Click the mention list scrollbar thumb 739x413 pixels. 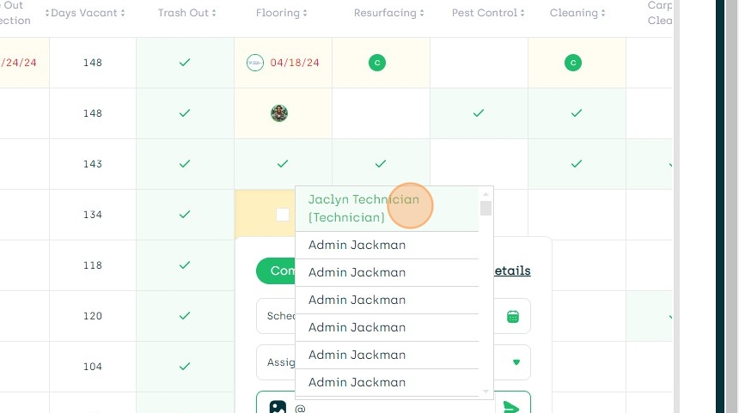tap(486, 208)
